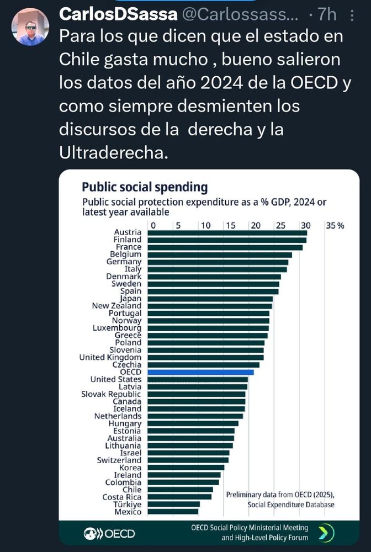This screenshot has height=552, width=371.
Task: Click the 'Preliminary data from OECD (2025)' note
Action: tap(280, 494)
